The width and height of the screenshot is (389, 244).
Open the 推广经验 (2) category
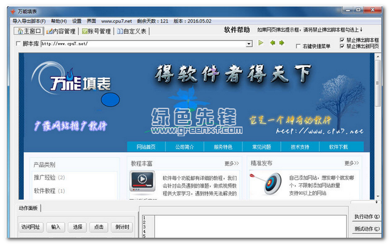click(49, 178)
